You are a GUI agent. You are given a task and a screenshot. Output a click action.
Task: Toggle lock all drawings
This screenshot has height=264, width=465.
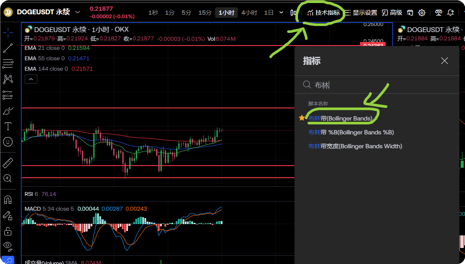tap(8, 231)
